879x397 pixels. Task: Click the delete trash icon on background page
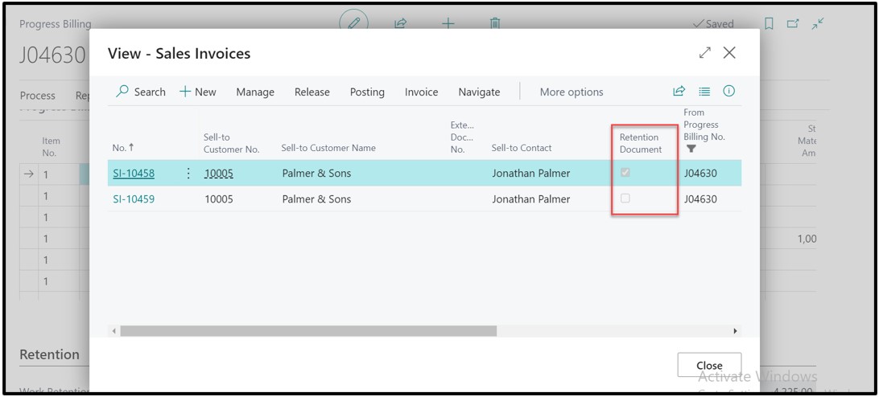(495, 24)
